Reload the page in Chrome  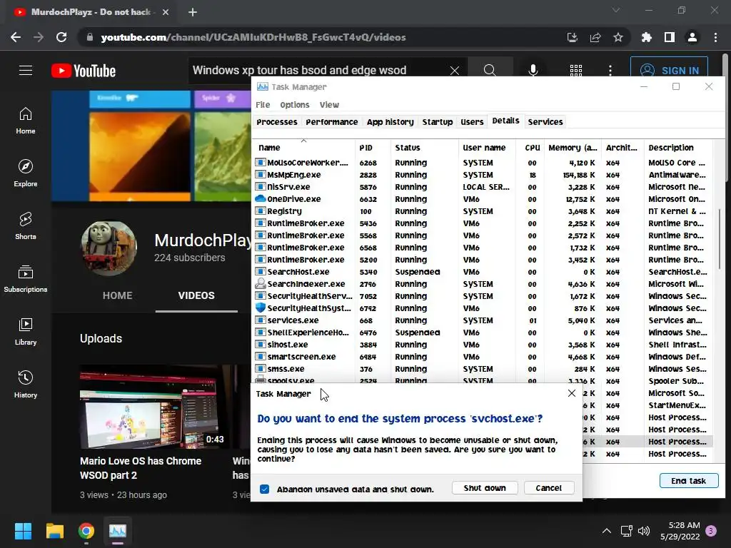pyautogui.click(x=61, y=37)
